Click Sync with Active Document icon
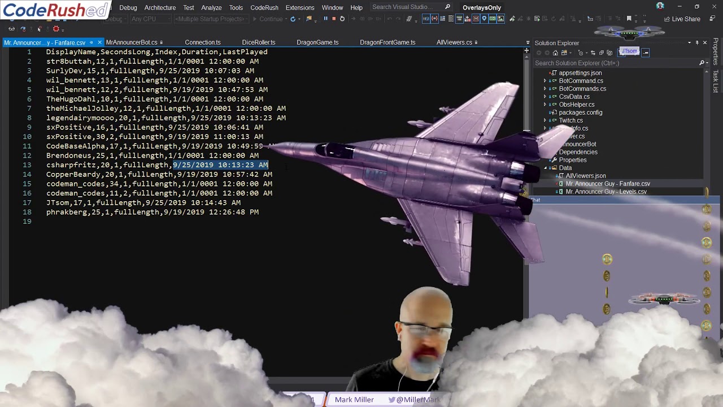The image size is (723, 407). point(593,53)
